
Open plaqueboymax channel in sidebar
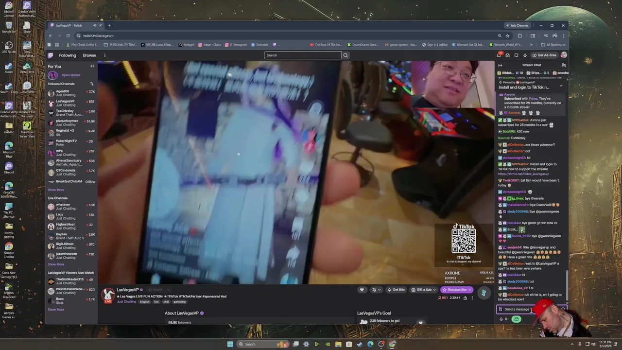click(71, 122)
